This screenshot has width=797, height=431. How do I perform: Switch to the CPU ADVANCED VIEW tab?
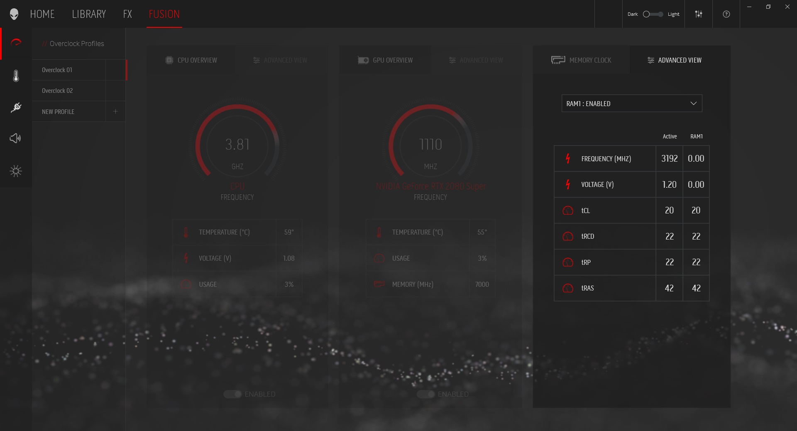click(280, 60)
